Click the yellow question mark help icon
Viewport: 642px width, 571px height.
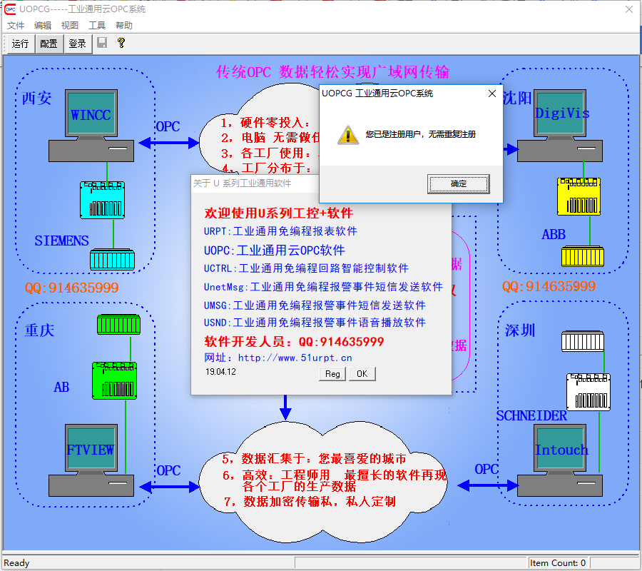pyautogui.click(x=121, y=43)
